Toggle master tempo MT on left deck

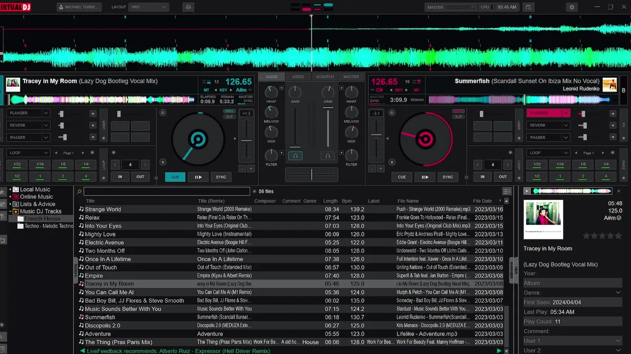click(x=206, y=90)
